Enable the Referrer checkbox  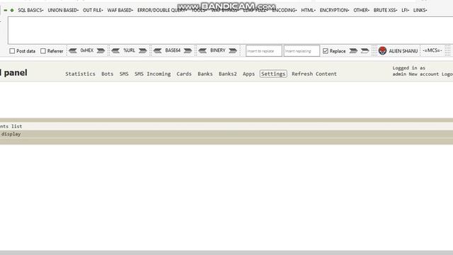pyautogui.click(x=43, y=51)
